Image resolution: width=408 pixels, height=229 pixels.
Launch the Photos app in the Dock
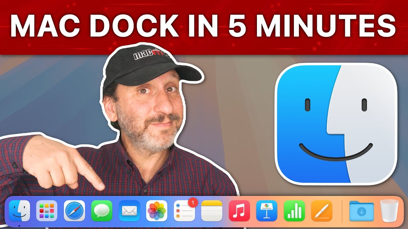tap(157, 211)
